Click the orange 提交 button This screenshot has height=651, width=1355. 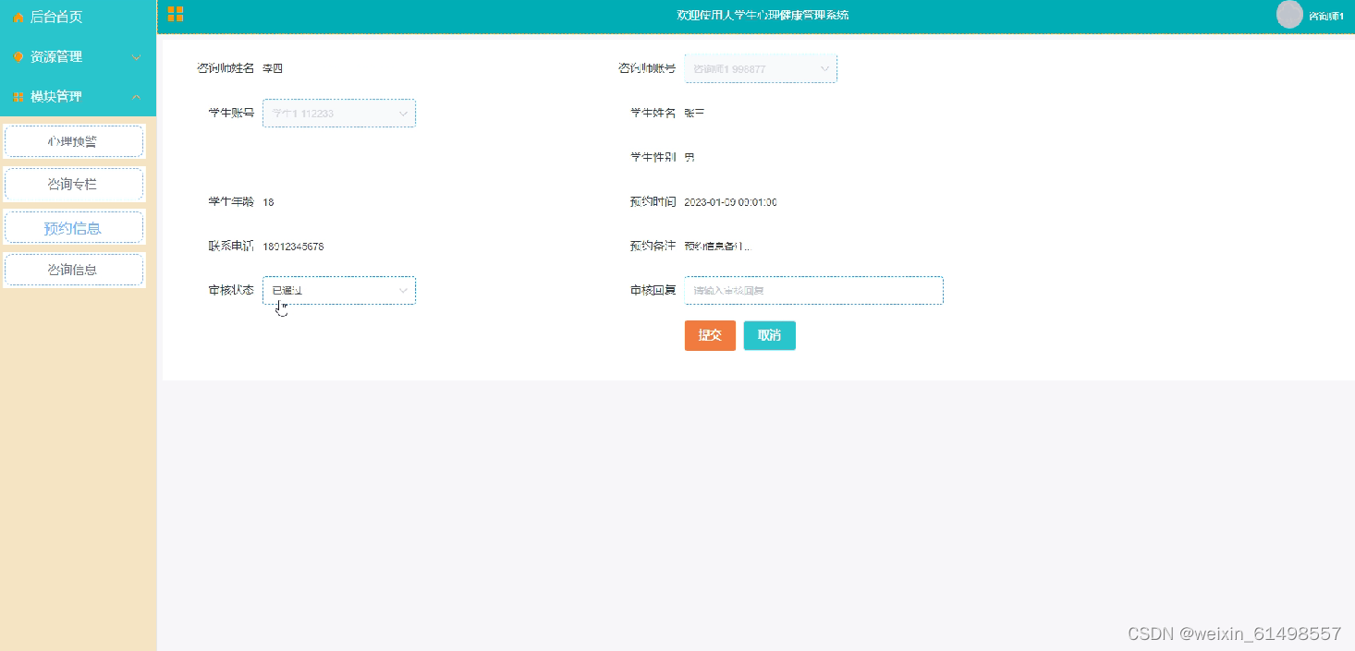click(710, 335)
